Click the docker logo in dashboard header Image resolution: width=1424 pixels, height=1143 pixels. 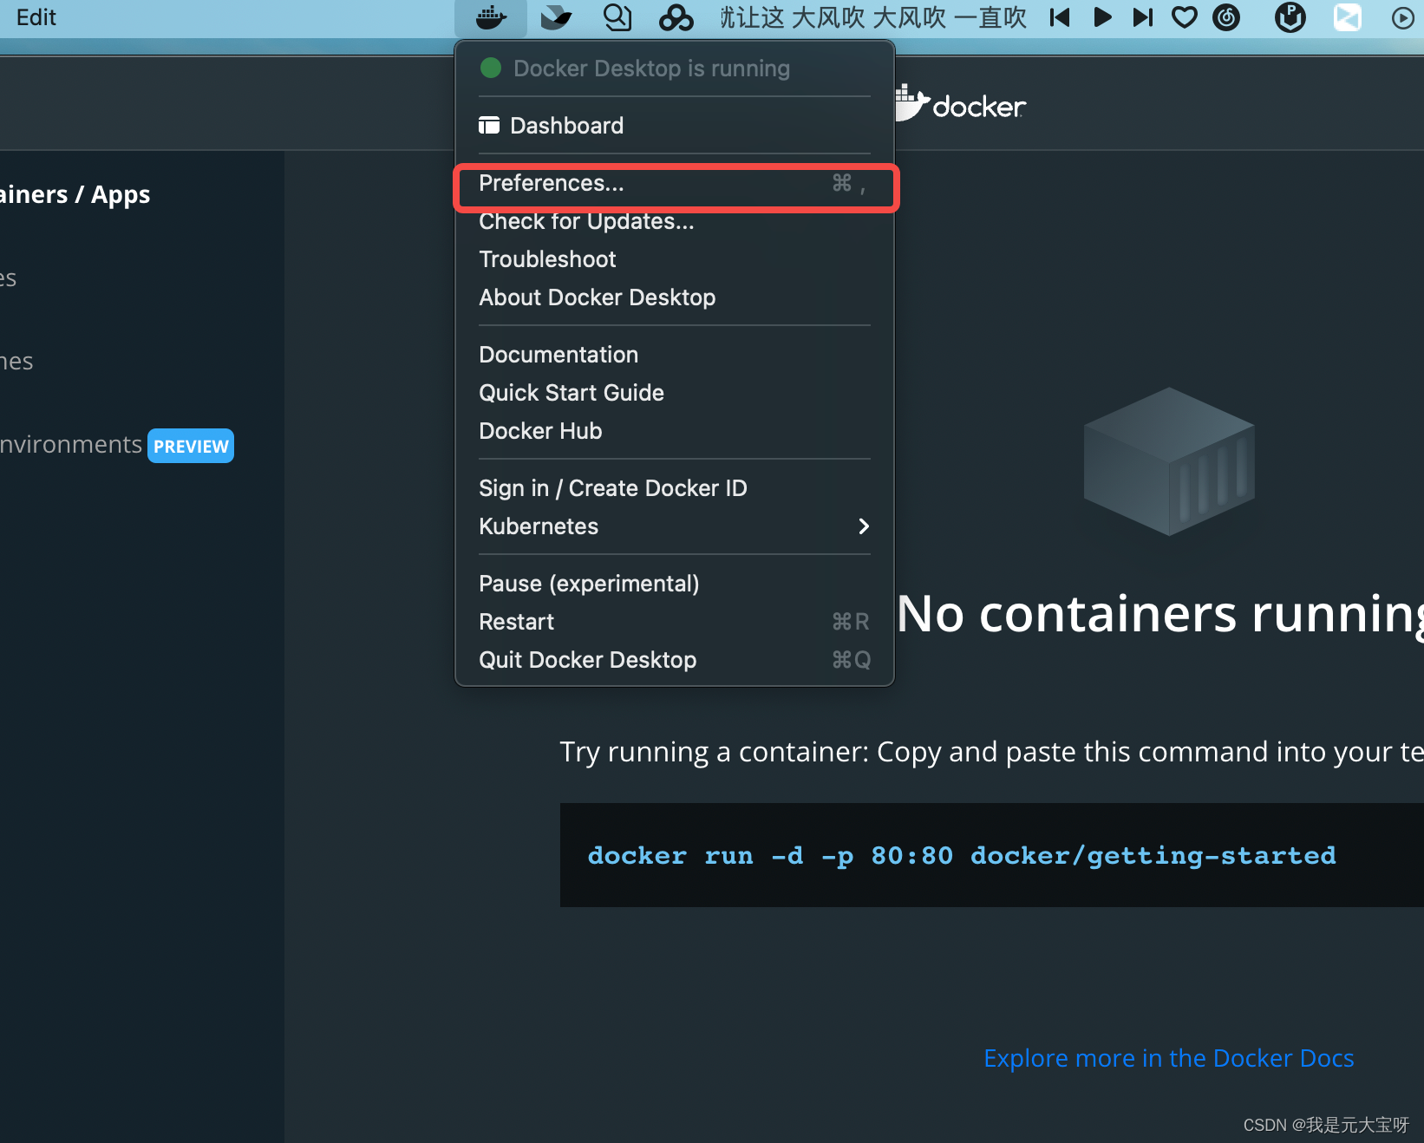[960, 103]
